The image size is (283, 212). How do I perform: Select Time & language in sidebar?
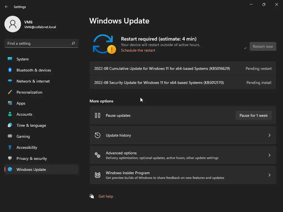tap(31, 125)
